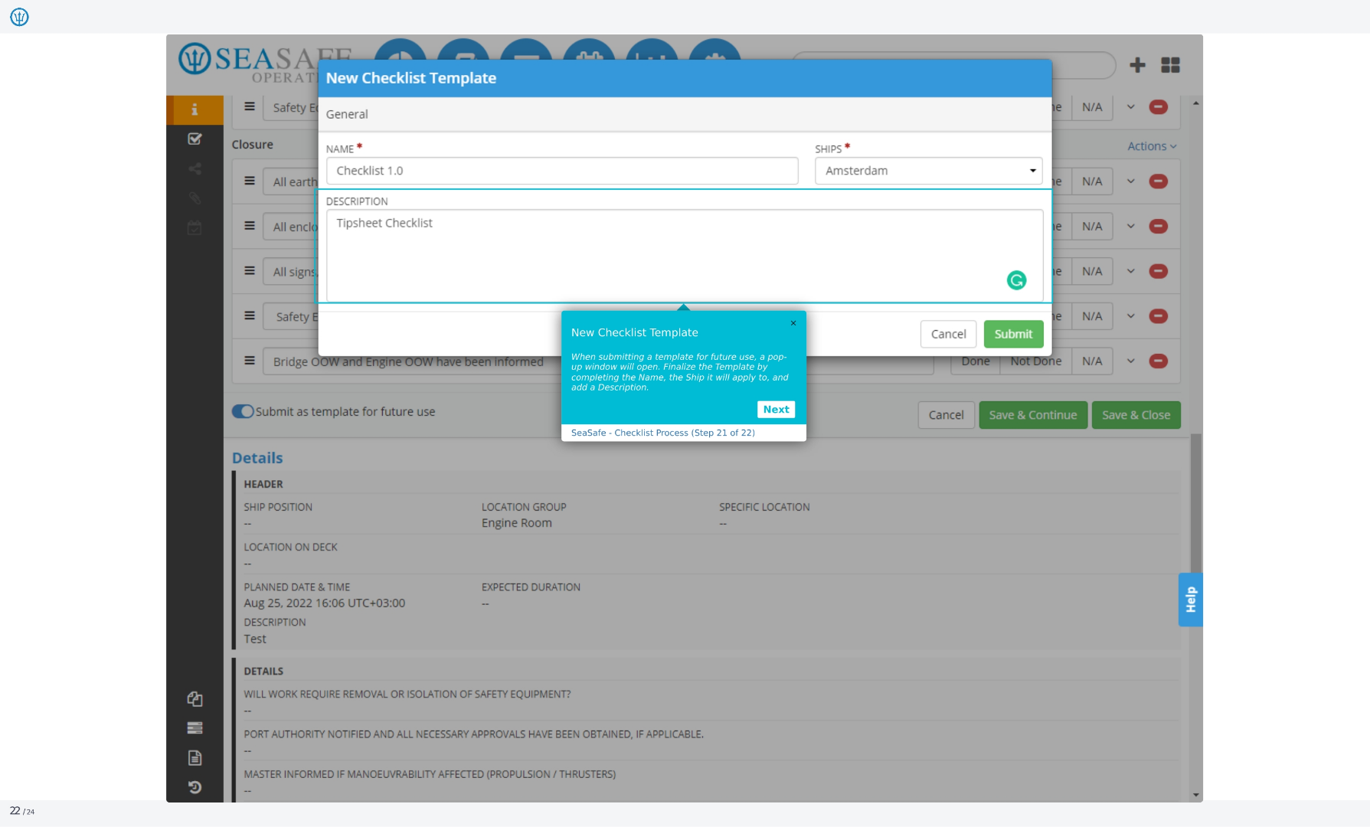Expand chevron on 'Bridge OOW' row
Screen dimensions: 1370x827
click(x=1130, y=361)
